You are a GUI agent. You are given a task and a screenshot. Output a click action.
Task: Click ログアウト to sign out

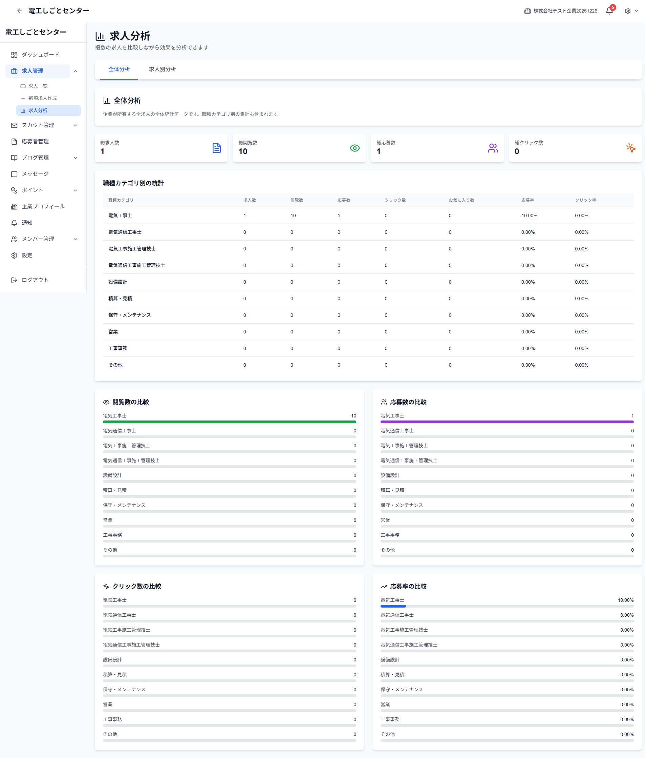[35, 280]
